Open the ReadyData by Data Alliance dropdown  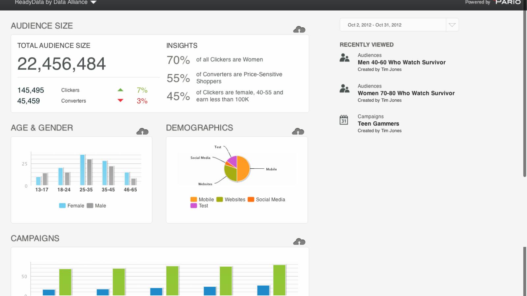coord(55,2)
